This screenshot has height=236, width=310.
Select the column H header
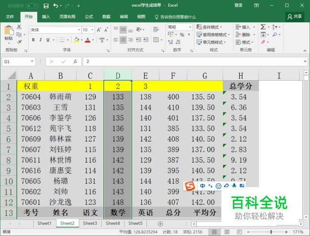(241, 76)
